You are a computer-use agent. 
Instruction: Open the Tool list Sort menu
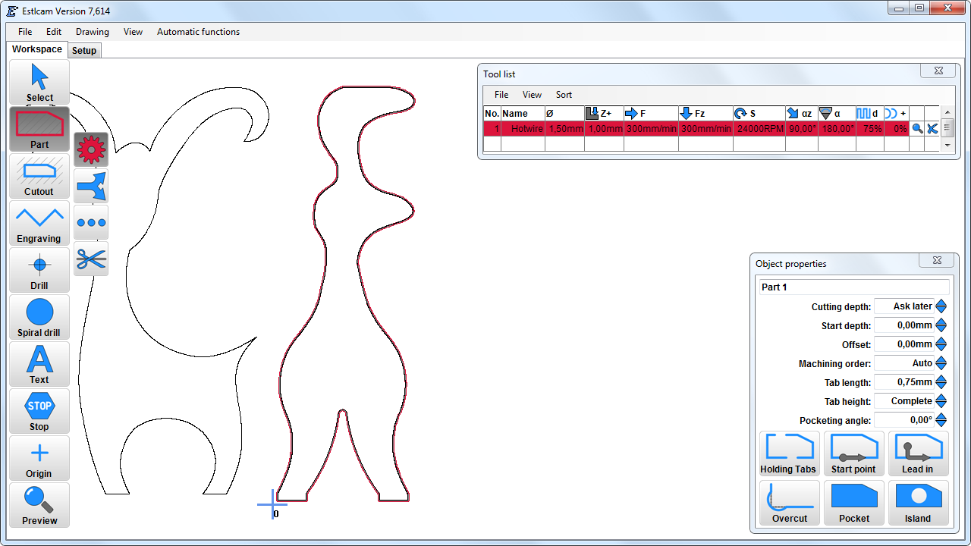point(564,95)
